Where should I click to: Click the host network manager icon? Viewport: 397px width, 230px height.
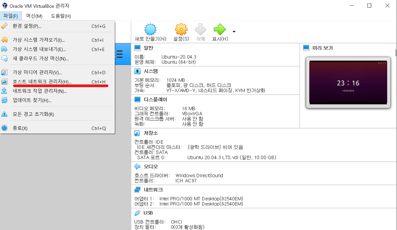[x=4, y=82]
